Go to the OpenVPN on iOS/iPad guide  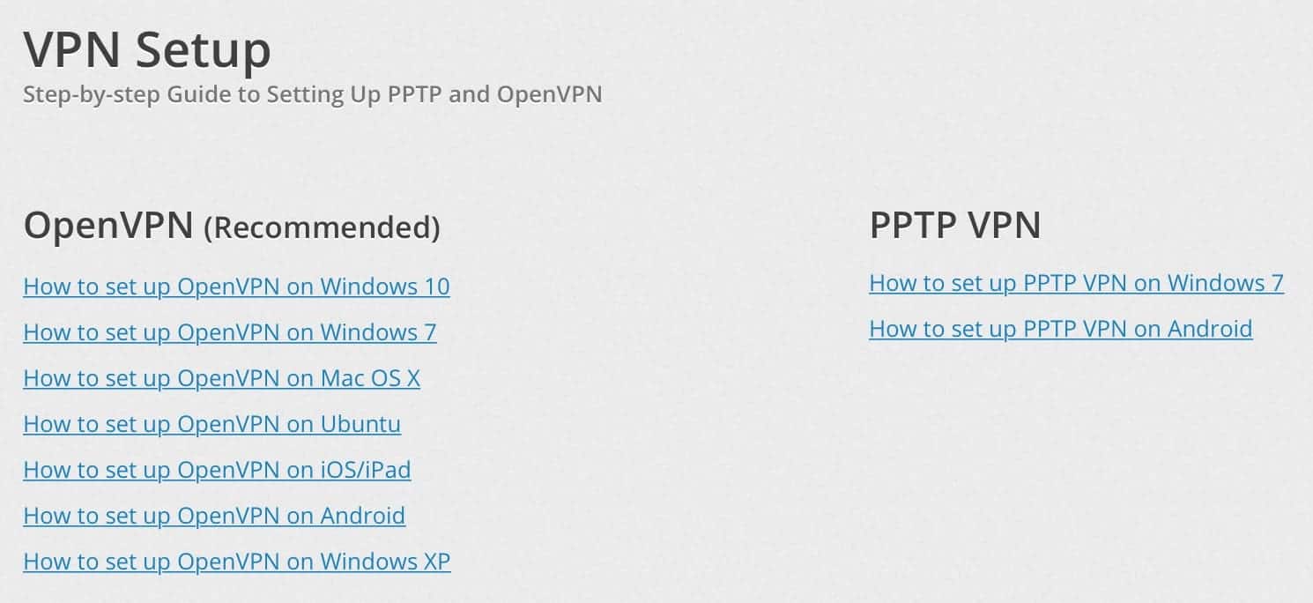point(217,470)
